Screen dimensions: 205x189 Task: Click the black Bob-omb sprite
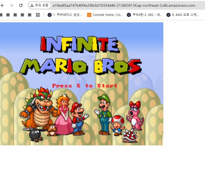point(35,135)
